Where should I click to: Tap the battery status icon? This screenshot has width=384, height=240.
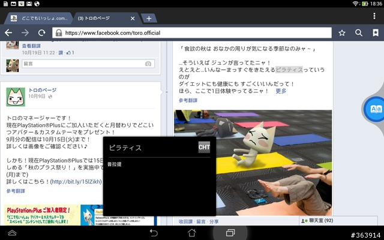365,4
